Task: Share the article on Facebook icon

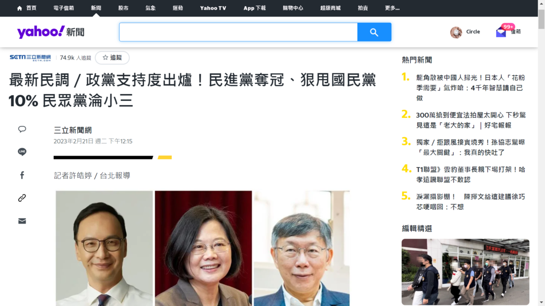Action: pos(22,175)
